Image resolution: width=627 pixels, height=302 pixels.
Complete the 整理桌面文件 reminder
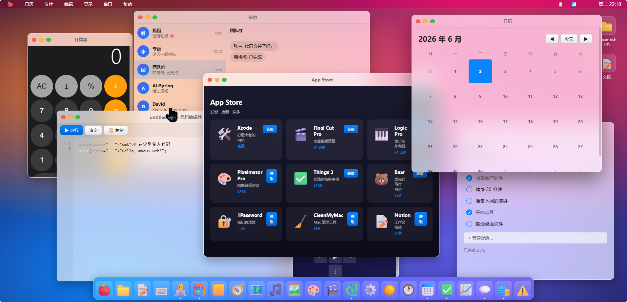[469, 224]
